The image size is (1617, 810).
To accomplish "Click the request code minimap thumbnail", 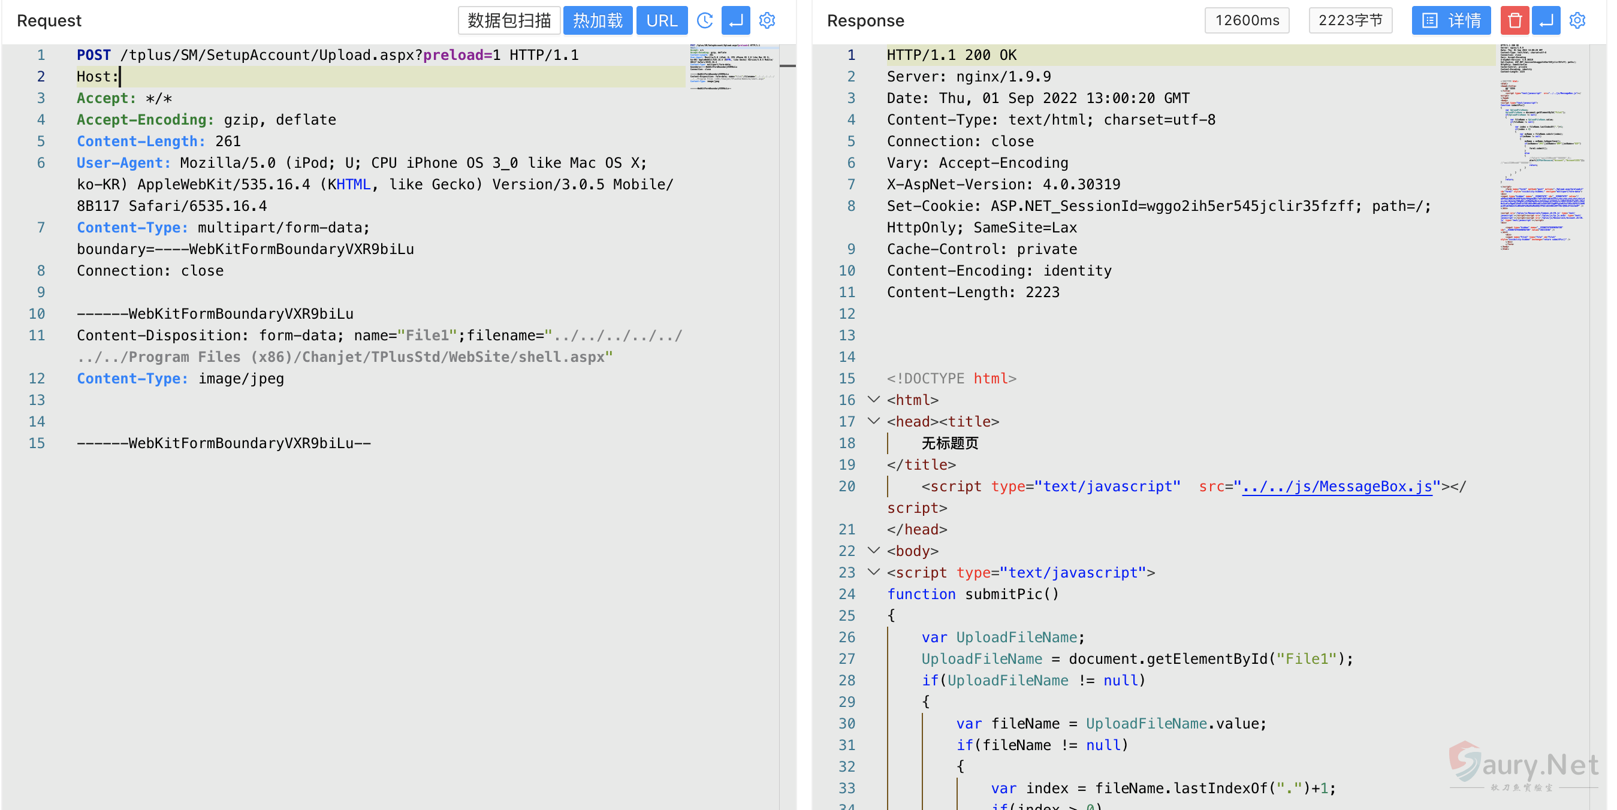I will tap(732, 67).
